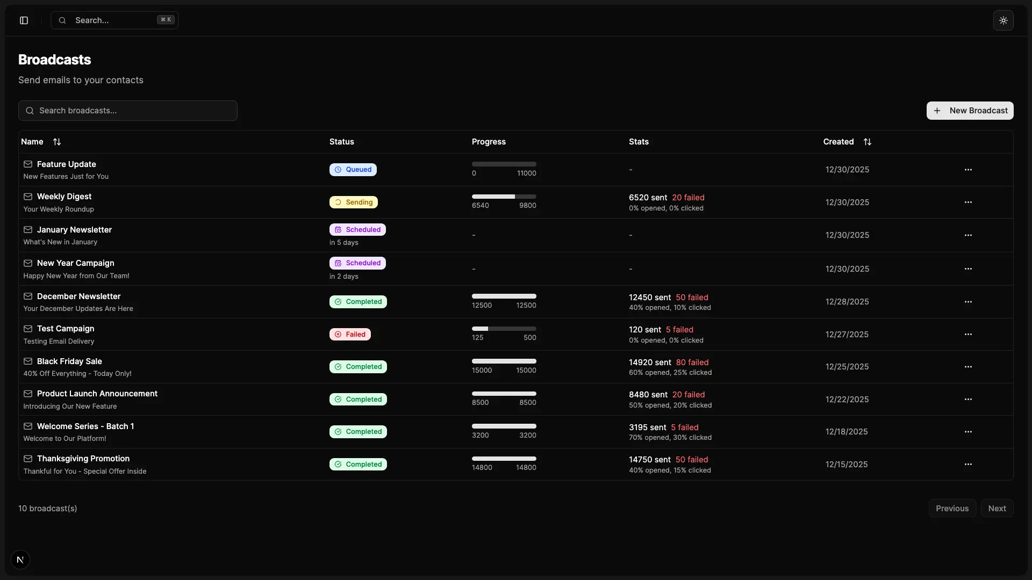Image resolution: width=1032 pixels, height=580 pixels.
Task: Toggle the Sending status badge on Weekly Digest
Action: 354,202
